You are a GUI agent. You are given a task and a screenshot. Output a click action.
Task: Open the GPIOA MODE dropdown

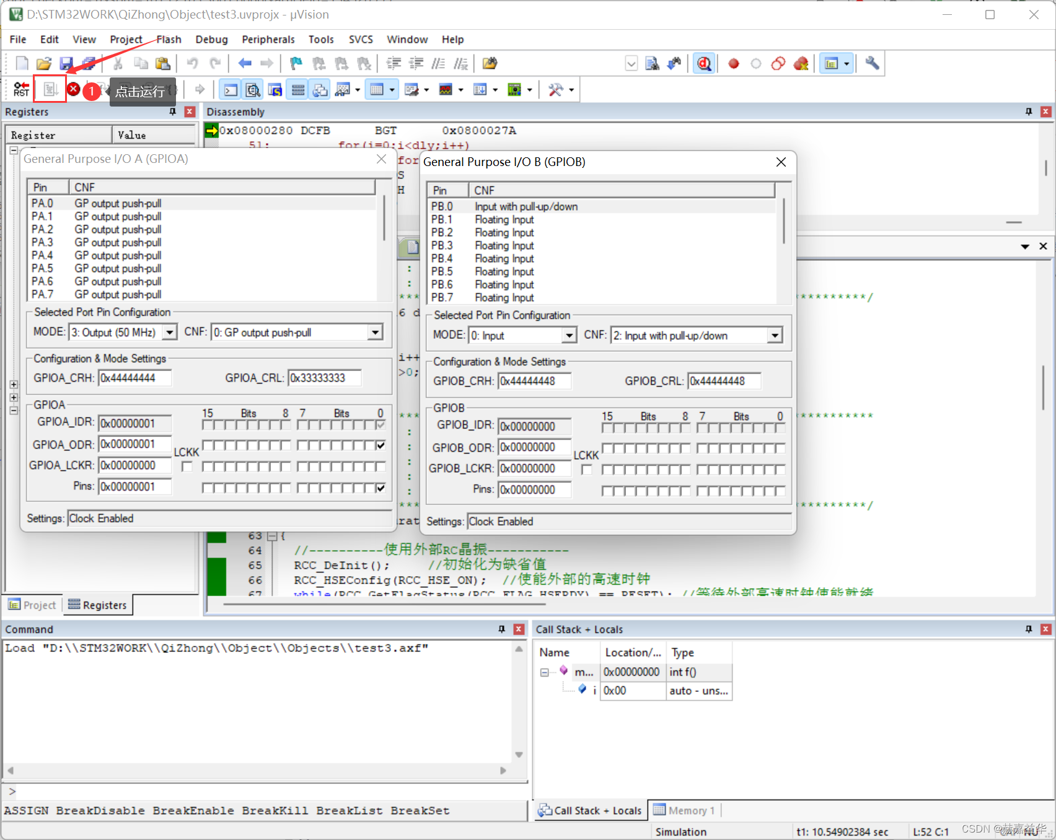[170, 333]
